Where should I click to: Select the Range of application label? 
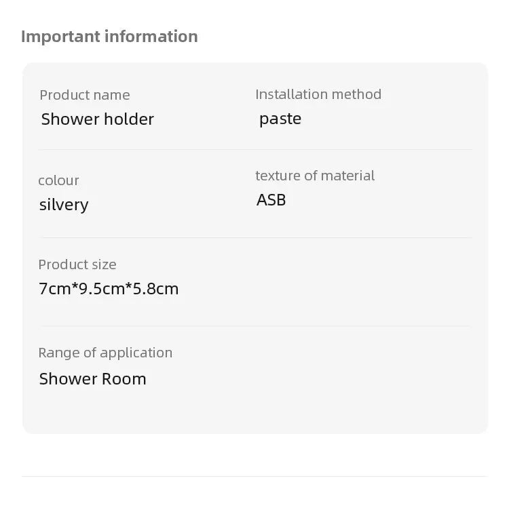[105, 353]
